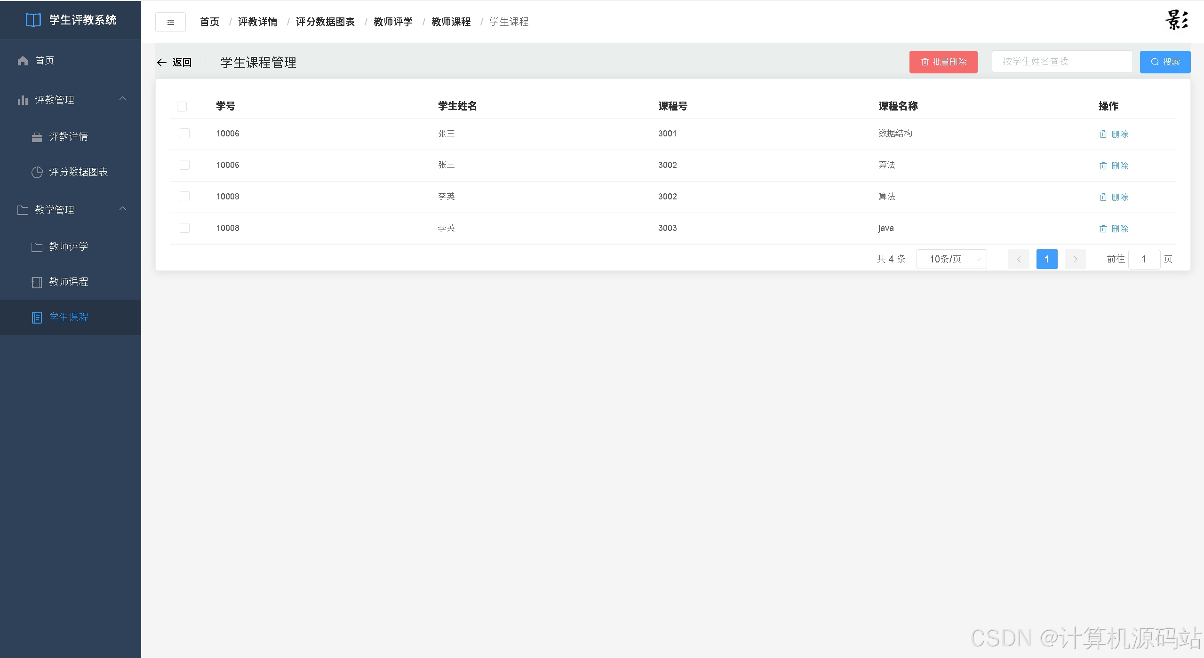Click 教师评学 in the breadcrumb
This screenshot has height=658, width=1204.
tap(393, 22)
